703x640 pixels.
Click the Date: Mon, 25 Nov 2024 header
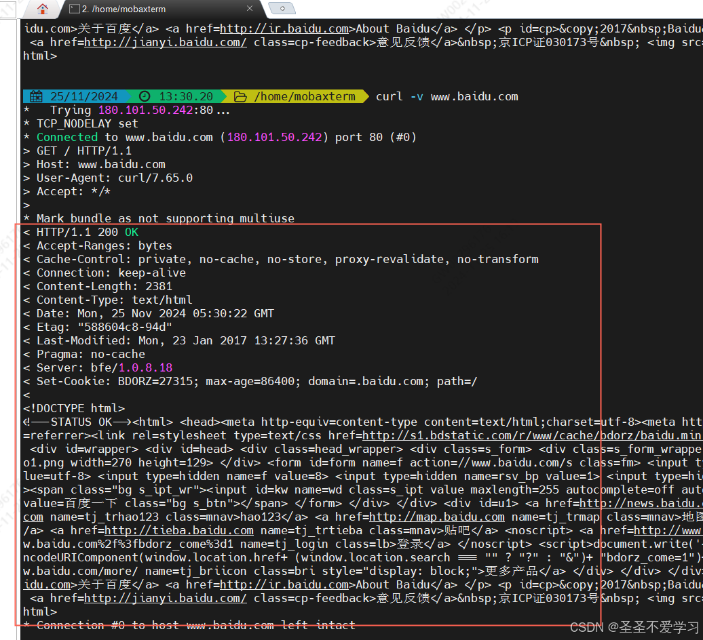(x=155, y=313)
